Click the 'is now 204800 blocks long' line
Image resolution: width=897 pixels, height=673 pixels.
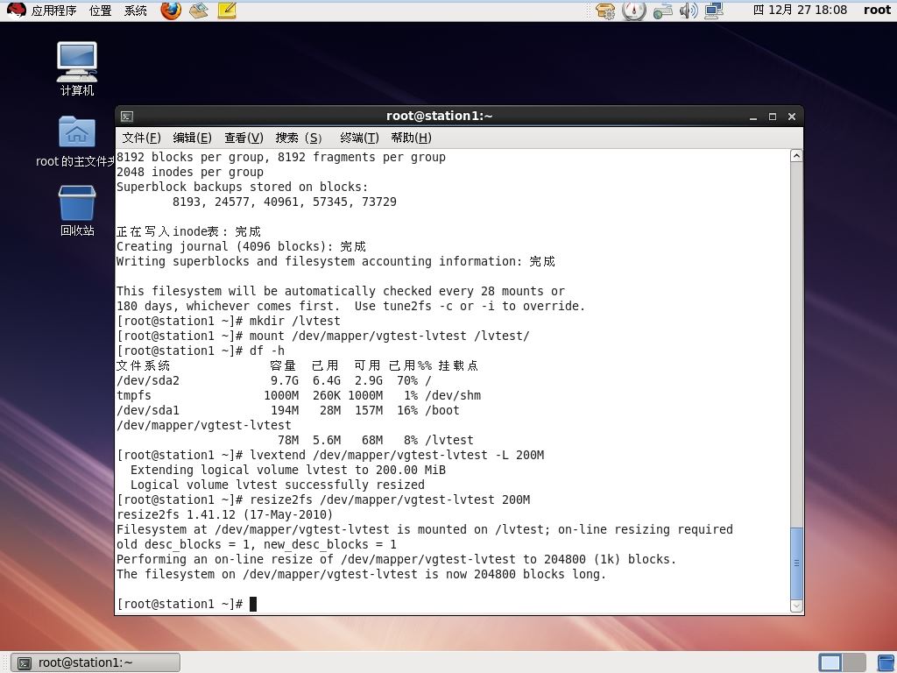pyautogui.click(x=361, y=574)
